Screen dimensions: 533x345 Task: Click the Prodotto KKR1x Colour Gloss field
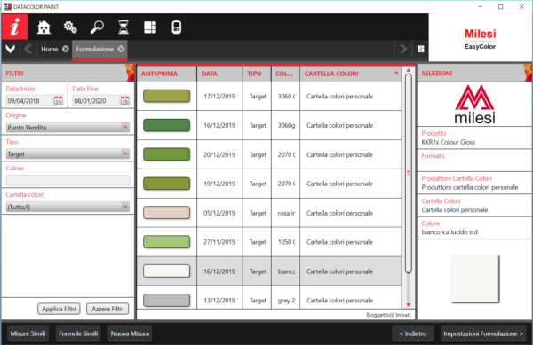coord(474,137)
